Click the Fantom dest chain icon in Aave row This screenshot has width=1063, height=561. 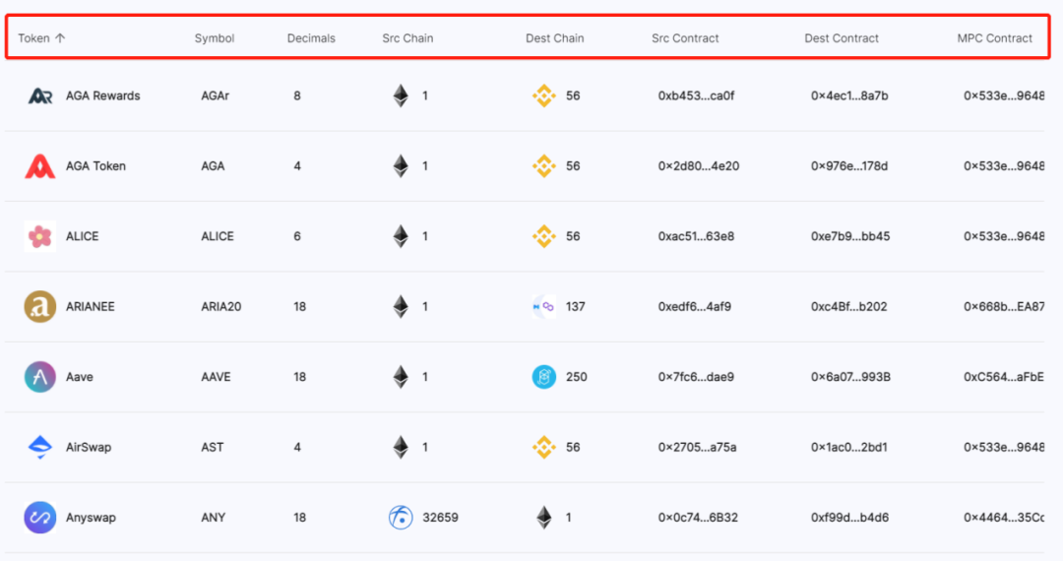click(543, 377)
